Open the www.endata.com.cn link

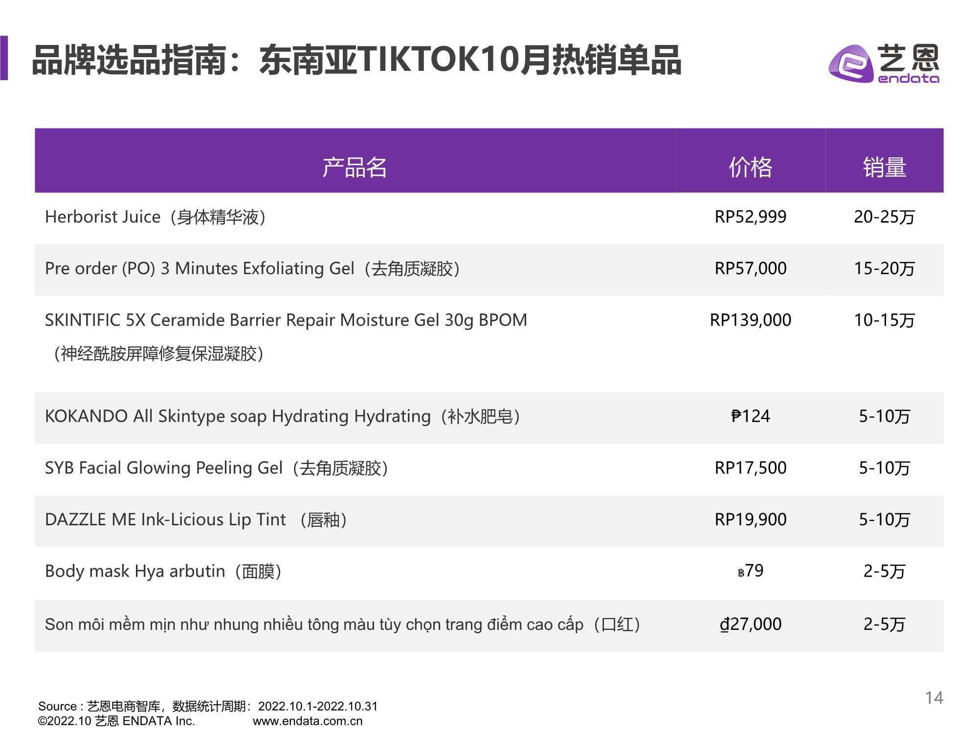308,721
